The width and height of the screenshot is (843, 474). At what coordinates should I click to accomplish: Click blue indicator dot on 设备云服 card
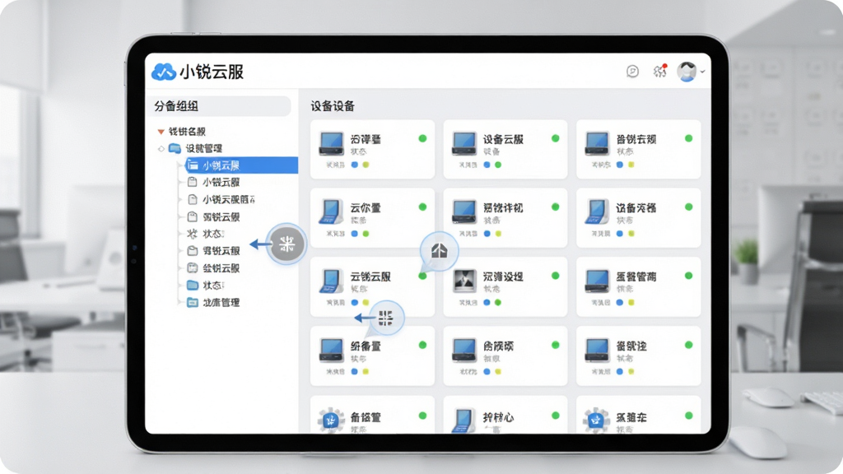[x=487, y=165]
